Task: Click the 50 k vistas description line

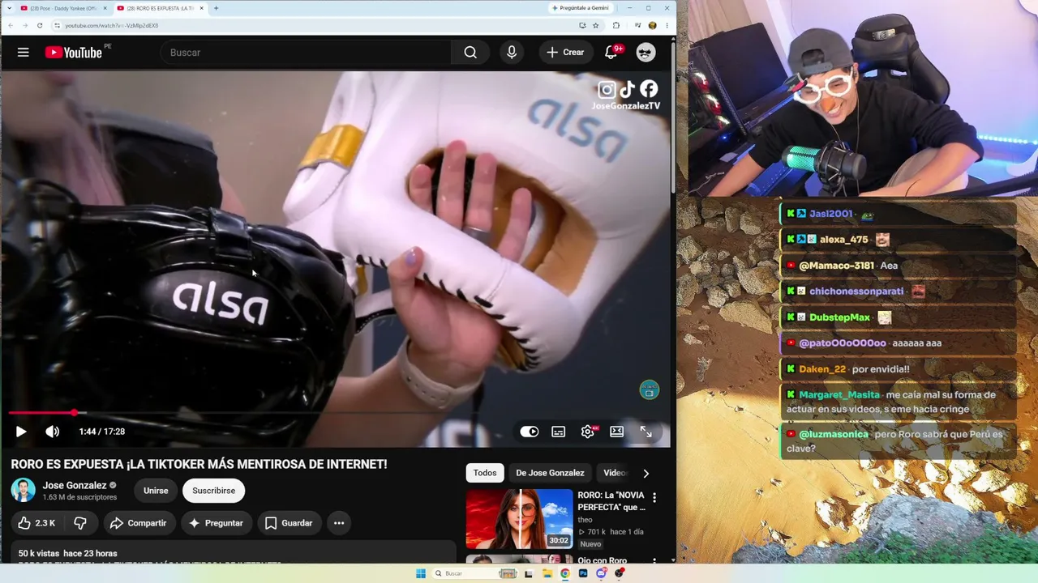Action: click(x=68, y=554)
